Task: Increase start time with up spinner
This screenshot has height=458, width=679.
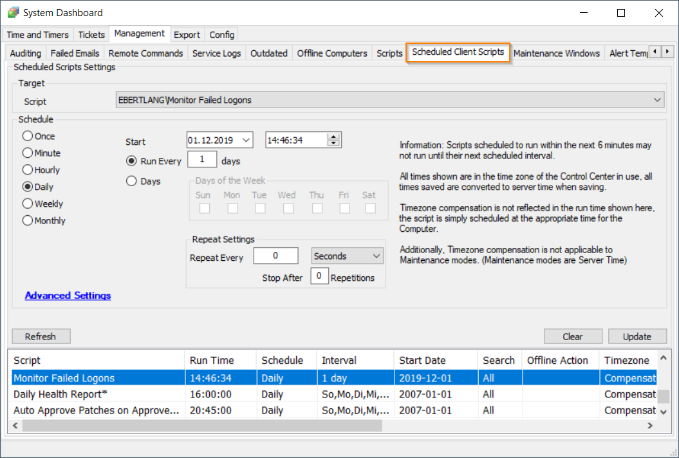Action: click(x=333, y=137)
